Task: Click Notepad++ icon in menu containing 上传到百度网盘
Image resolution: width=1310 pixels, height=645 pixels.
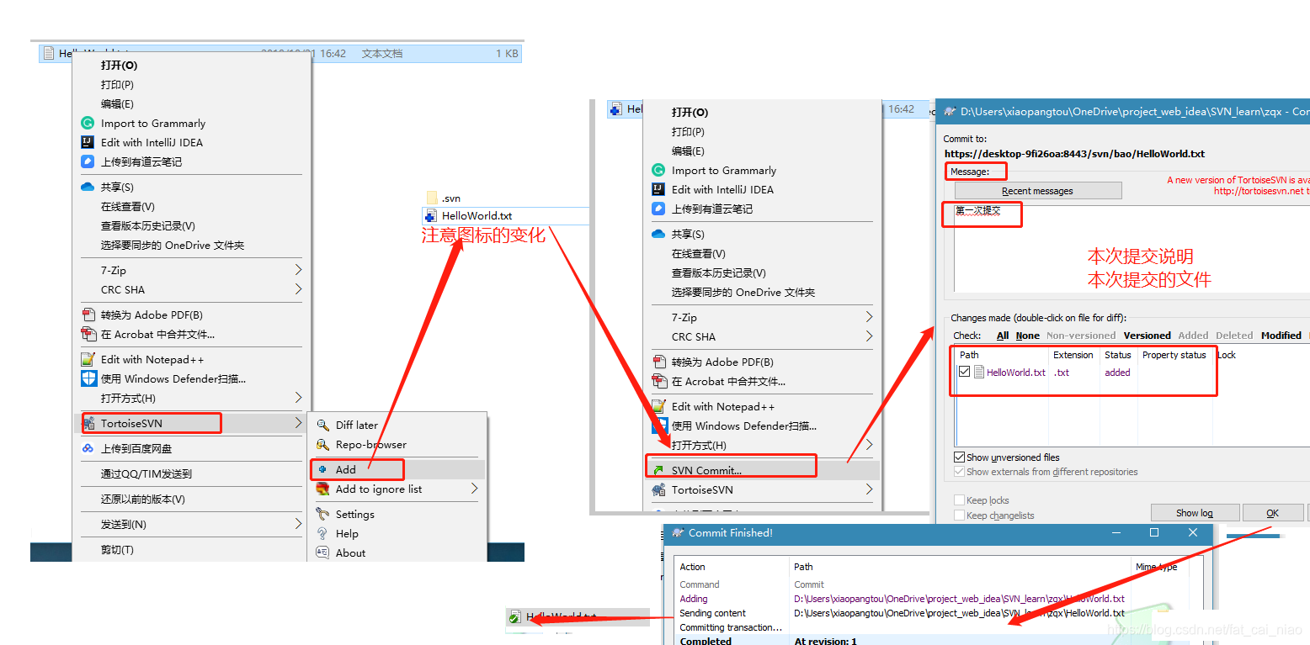Action: (x=88, y=359)
